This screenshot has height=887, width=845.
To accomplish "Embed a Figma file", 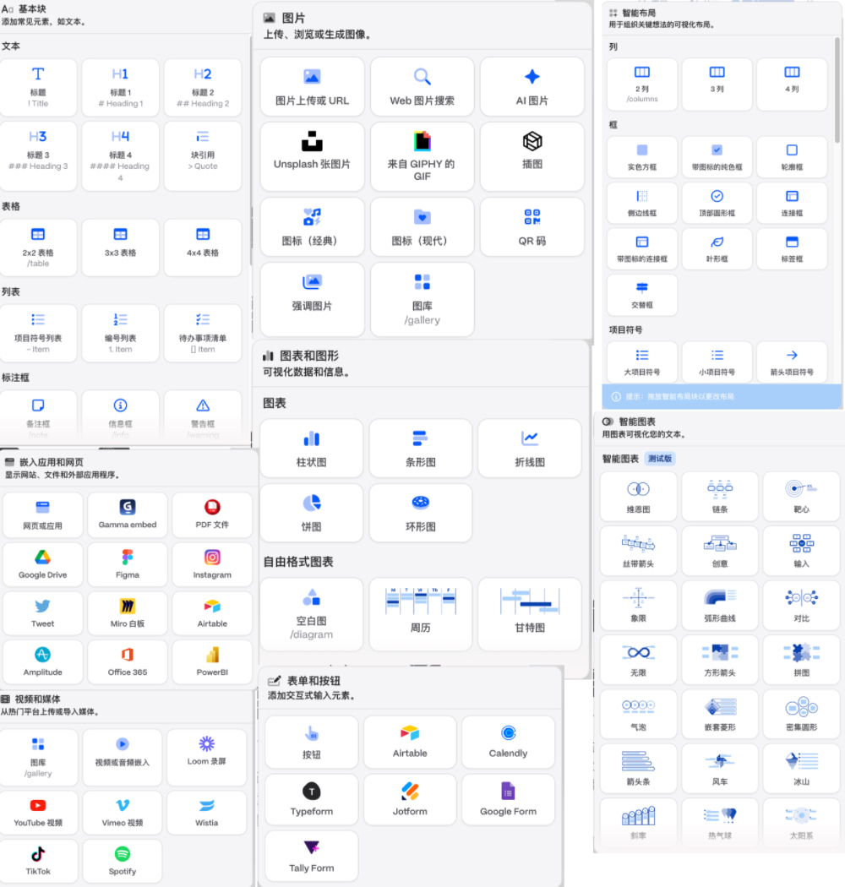I will pyautogui.click(x=128, y=565).
